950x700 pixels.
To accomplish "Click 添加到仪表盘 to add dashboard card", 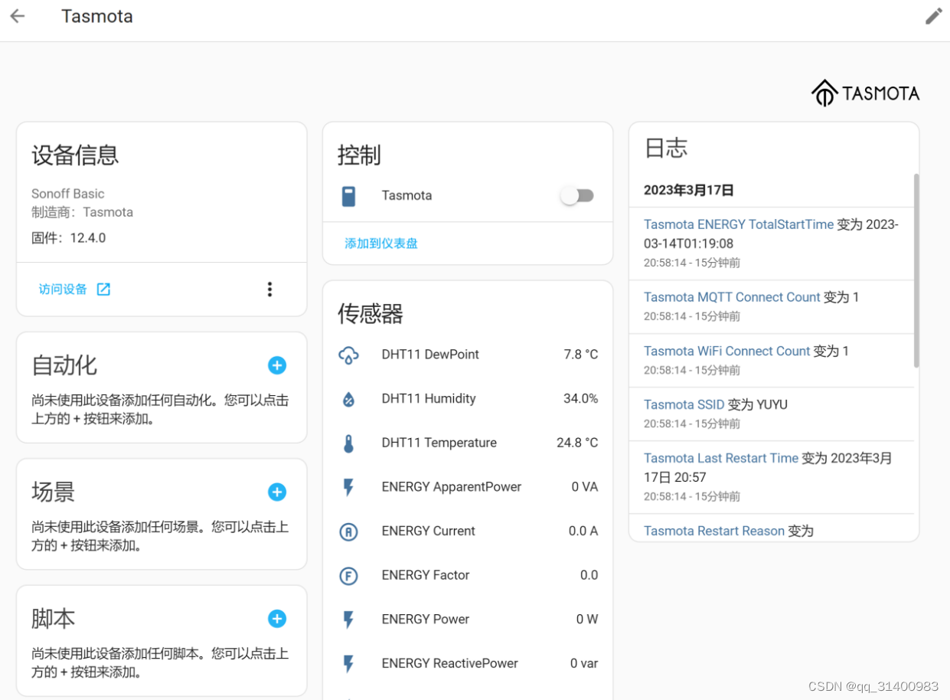I will pyautogui.click(x=380, y=243).
